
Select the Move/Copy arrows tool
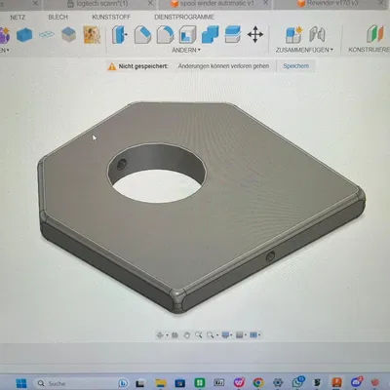click(x=255, y=34)
